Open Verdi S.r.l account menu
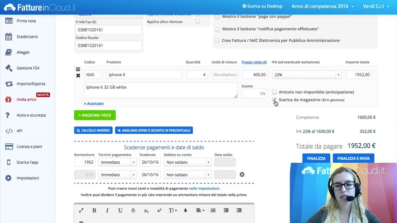The image size is (397, 223). pos(376,6)
